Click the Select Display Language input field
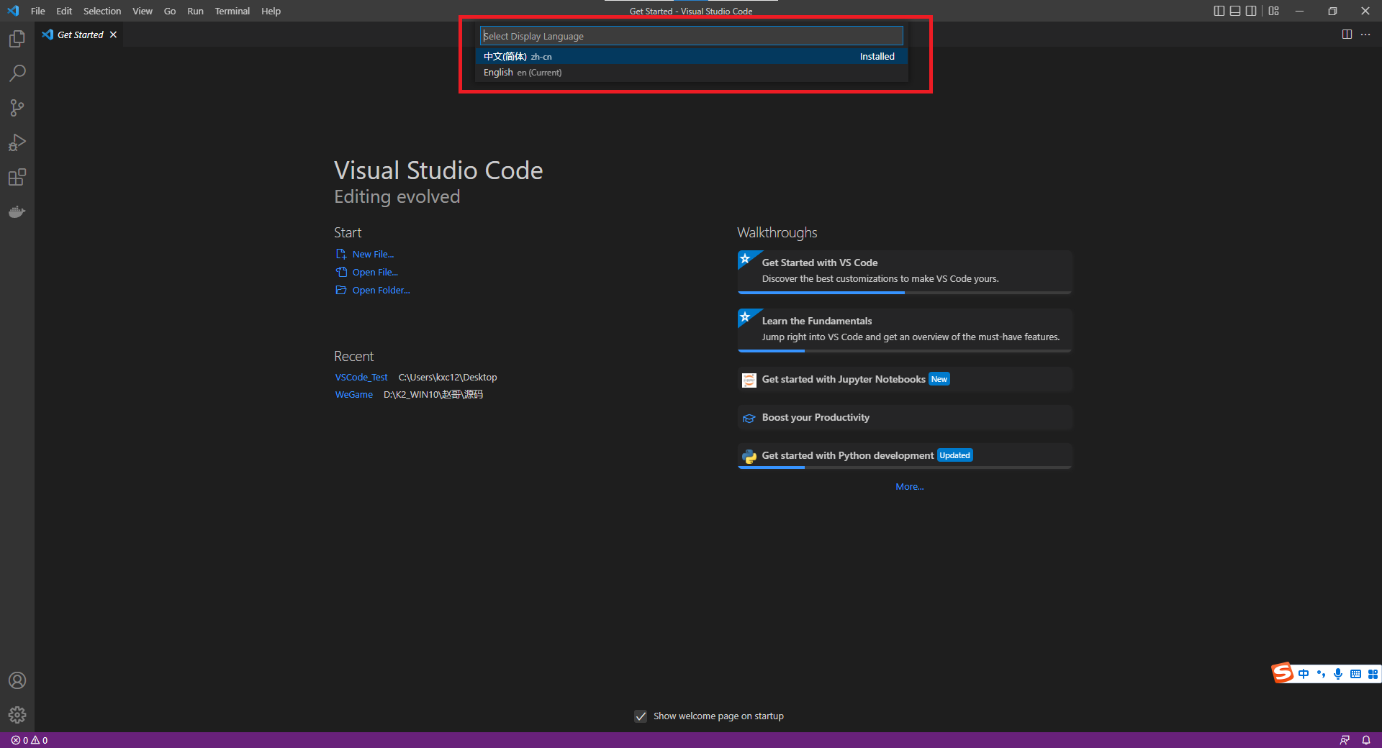The height and width of the screenshot is (748, 1382). [x=690, y=35]
